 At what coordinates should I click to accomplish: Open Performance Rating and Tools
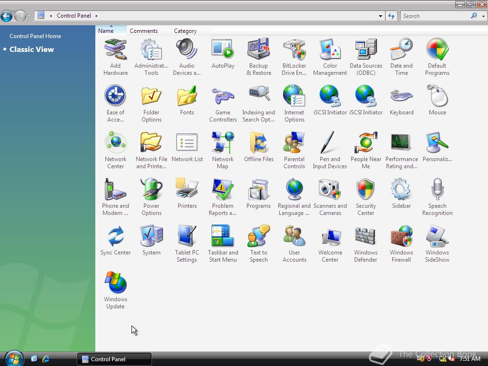click(401, 150)
